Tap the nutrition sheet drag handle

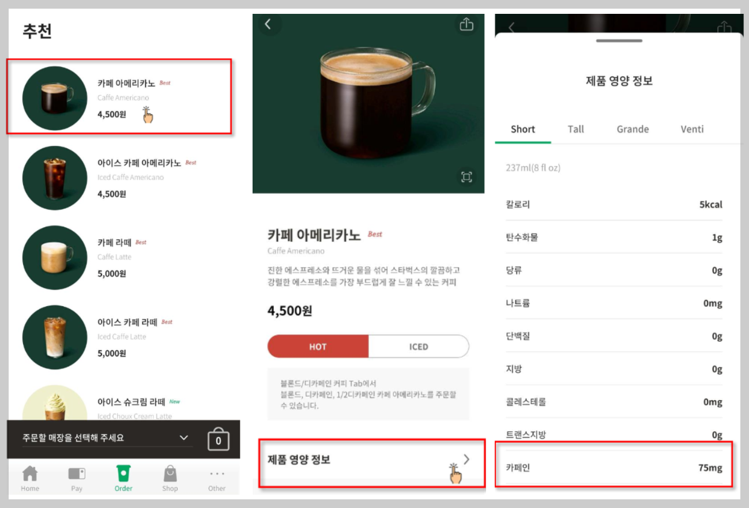(x=619, y=41)
